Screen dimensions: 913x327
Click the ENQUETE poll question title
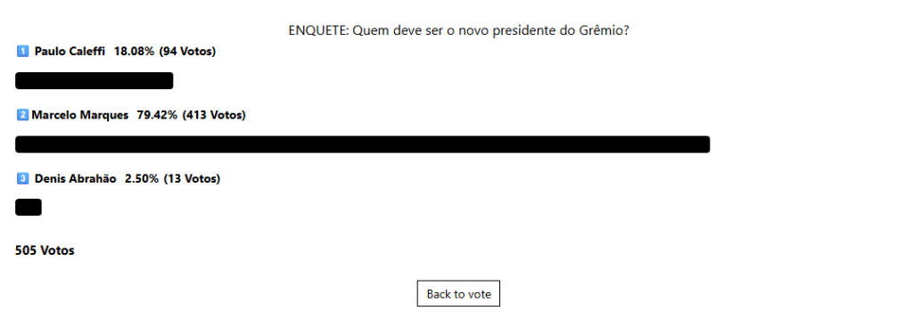coord(459,30)
